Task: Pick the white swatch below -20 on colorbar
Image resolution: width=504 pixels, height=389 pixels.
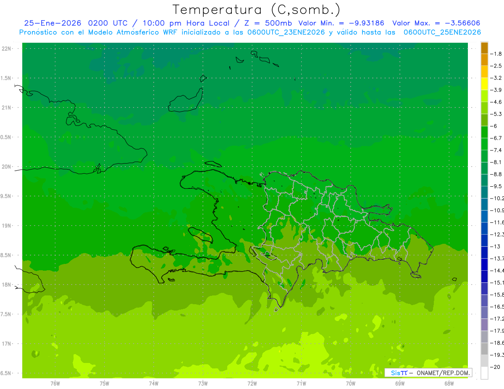Action: [x=484, y=373]
